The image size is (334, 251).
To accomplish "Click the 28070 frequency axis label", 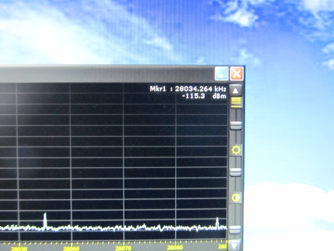I will 124,248.
